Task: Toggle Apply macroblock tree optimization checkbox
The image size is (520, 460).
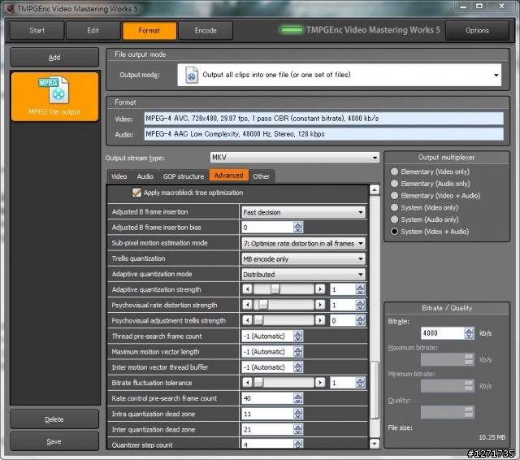Action: pyautogui.click(x=136, y=193)
